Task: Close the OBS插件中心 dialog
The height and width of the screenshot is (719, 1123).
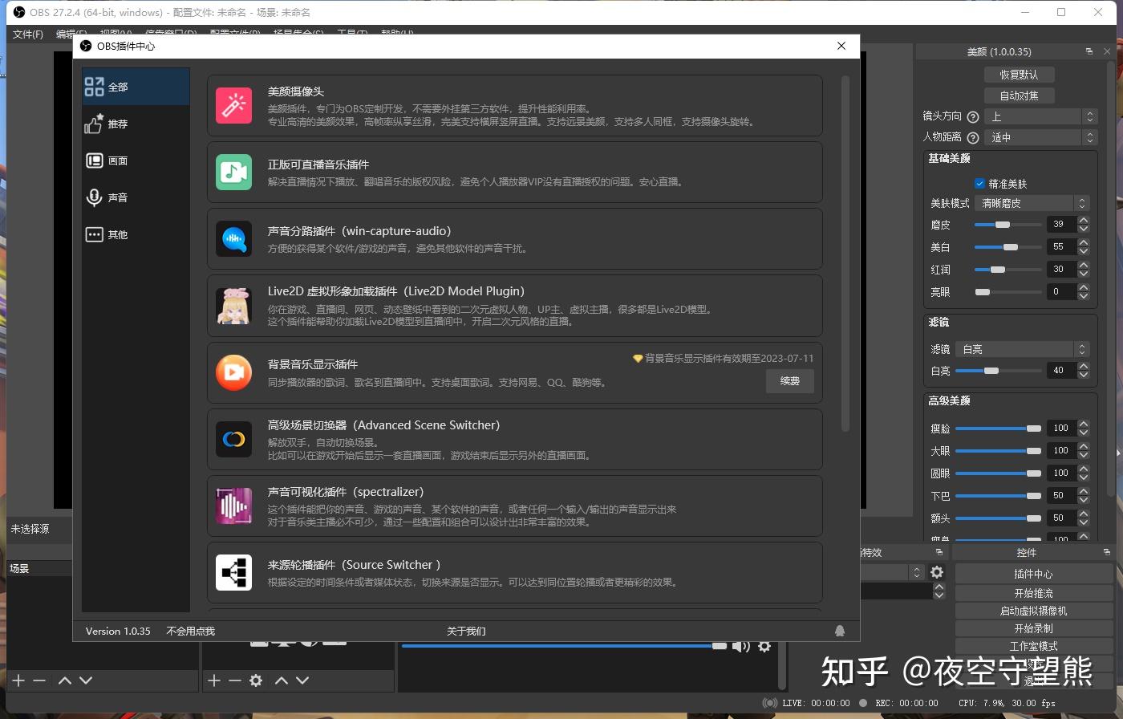Action: tap(841, 46)
